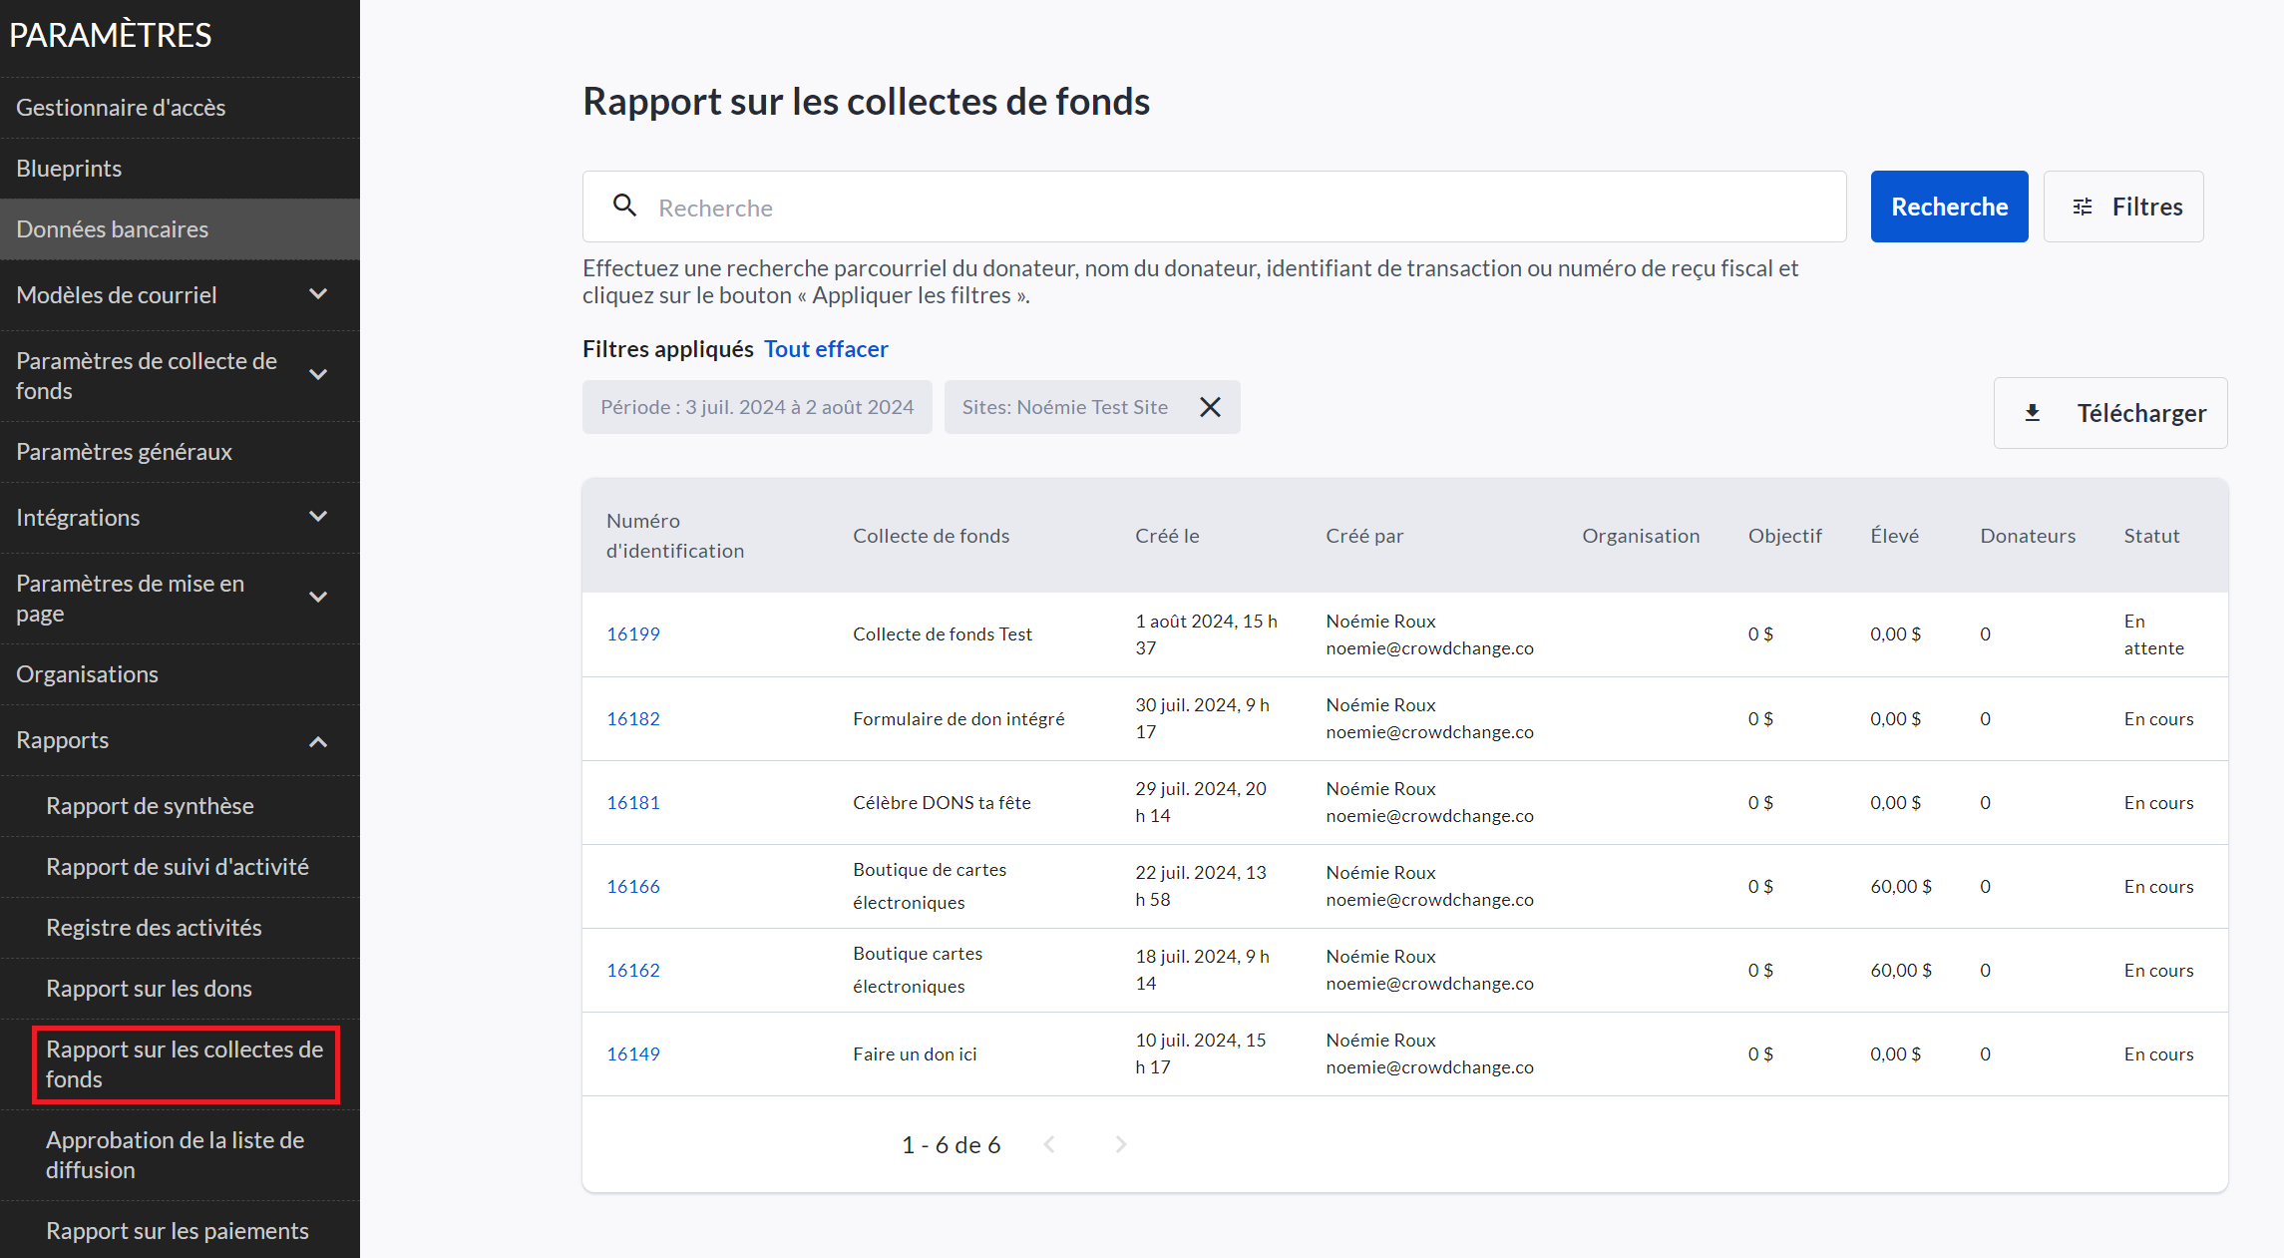Click Tout effacer link
Screen dimensions: 2284x1258
(826, 349)
